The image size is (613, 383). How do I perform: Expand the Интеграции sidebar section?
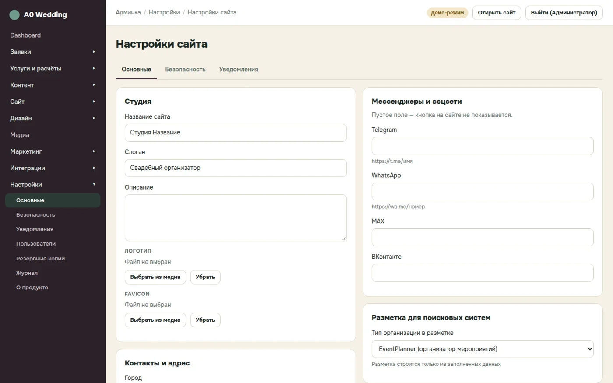click(53, 168)
